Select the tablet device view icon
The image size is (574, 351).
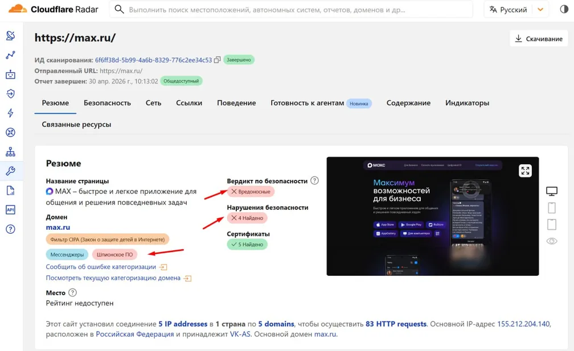(552, 224)
